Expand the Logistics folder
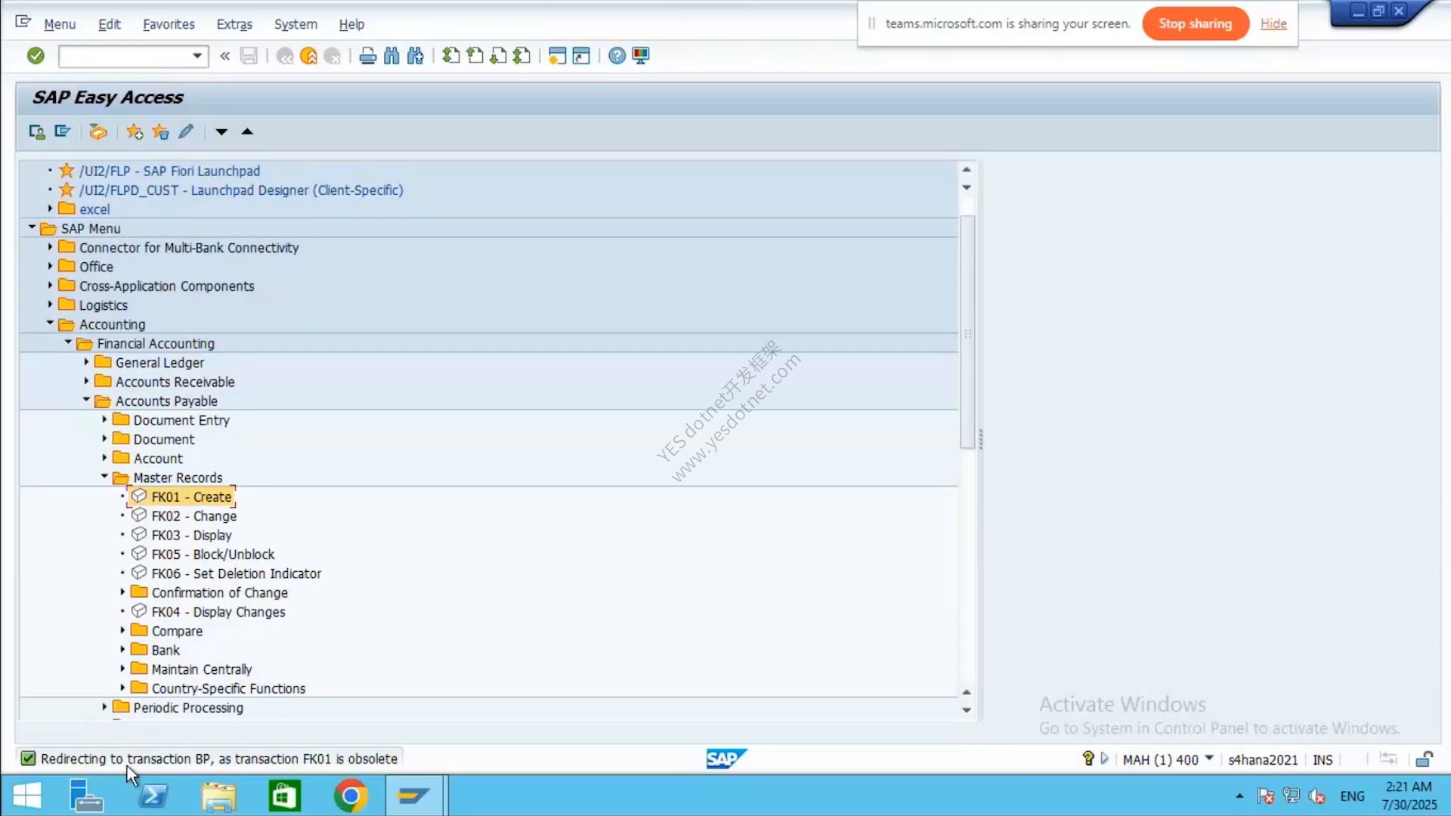This screenshot has height=816, width=1451. (50, 304)
